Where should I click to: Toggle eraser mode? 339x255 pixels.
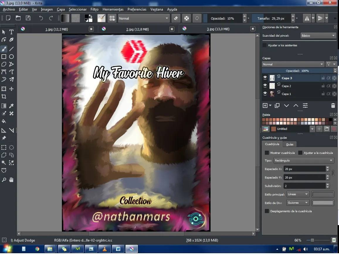176,18
